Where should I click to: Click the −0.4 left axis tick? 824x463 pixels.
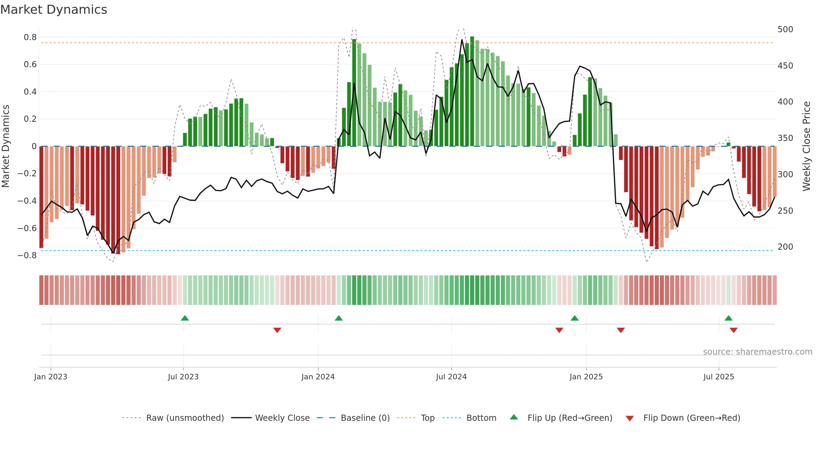click(x=27, y=201)
